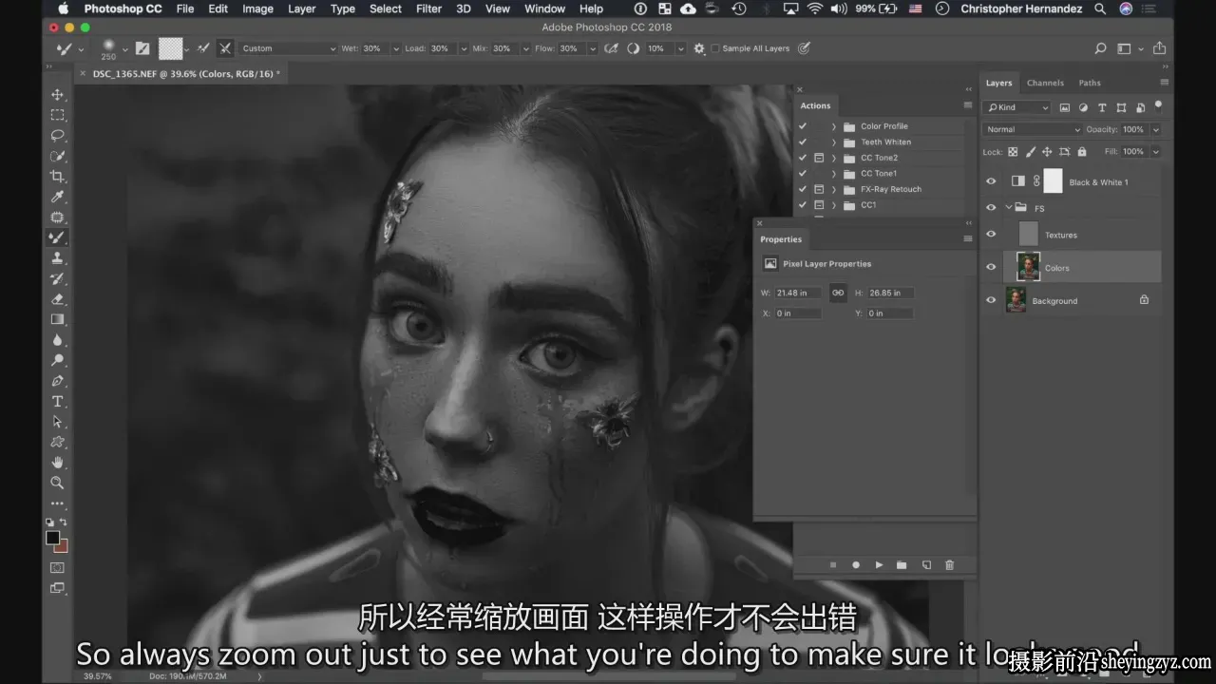Click the Spotlight search icon in menu bar

tap(1100, 9)
